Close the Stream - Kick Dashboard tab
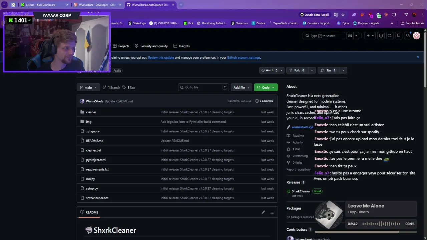Screen dimensions: 427x240 (x=67, y=5)
